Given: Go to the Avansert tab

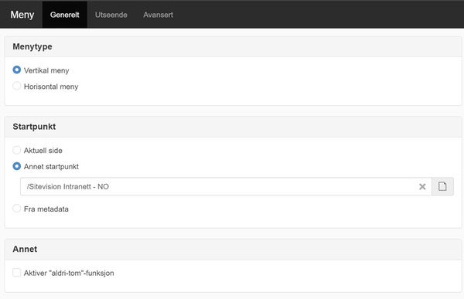Looking at the screenshot, I should [x=158, y=15].
